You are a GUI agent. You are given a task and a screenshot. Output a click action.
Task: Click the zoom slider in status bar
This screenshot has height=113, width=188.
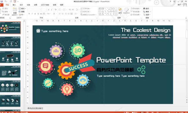[169, 112]
